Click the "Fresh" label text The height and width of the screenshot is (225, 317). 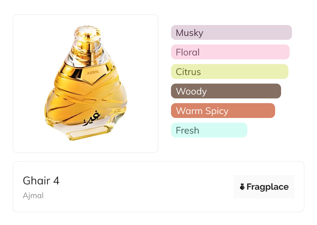click(x=187, y=130)
